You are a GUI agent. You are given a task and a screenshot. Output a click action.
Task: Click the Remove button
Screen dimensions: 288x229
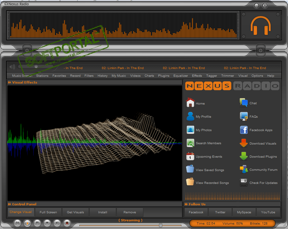[x=130, y=212]
